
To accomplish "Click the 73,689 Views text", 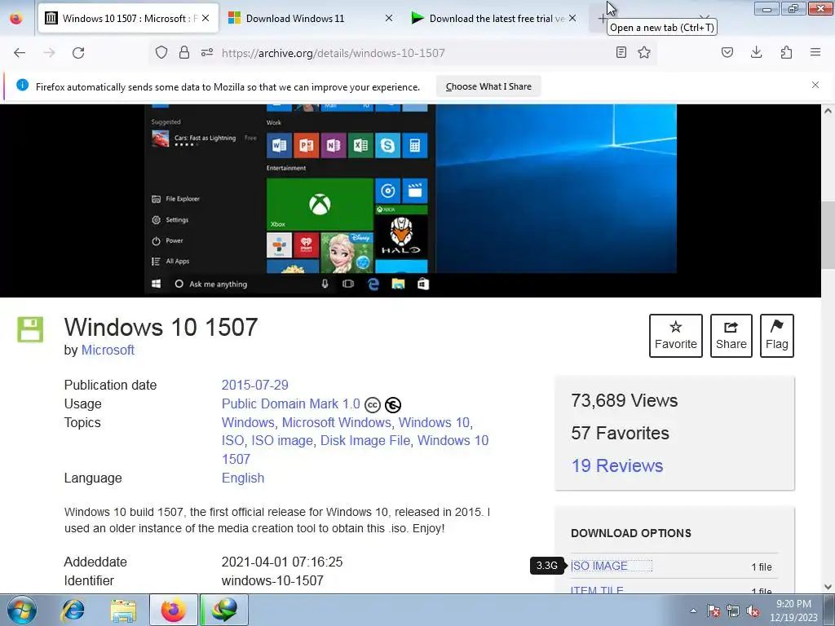I will (x=624, y=400).
